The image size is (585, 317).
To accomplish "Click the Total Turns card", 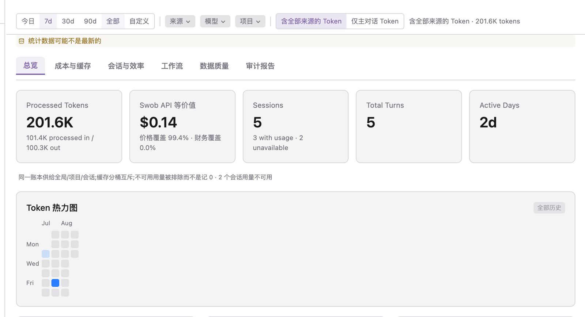I will 409,126.
